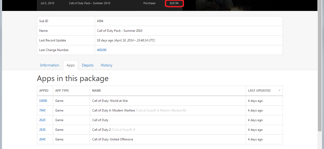Click the Jul 5, 2010 date in top banner
The width and height of the screenshot is (324, 149).
pos(47,3)
